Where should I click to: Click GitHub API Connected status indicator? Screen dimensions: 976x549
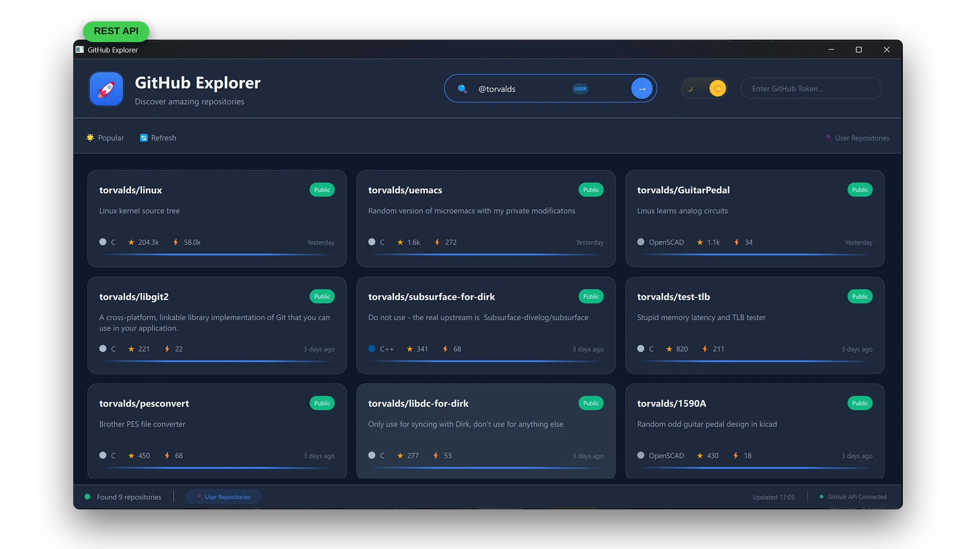point(853,497)
